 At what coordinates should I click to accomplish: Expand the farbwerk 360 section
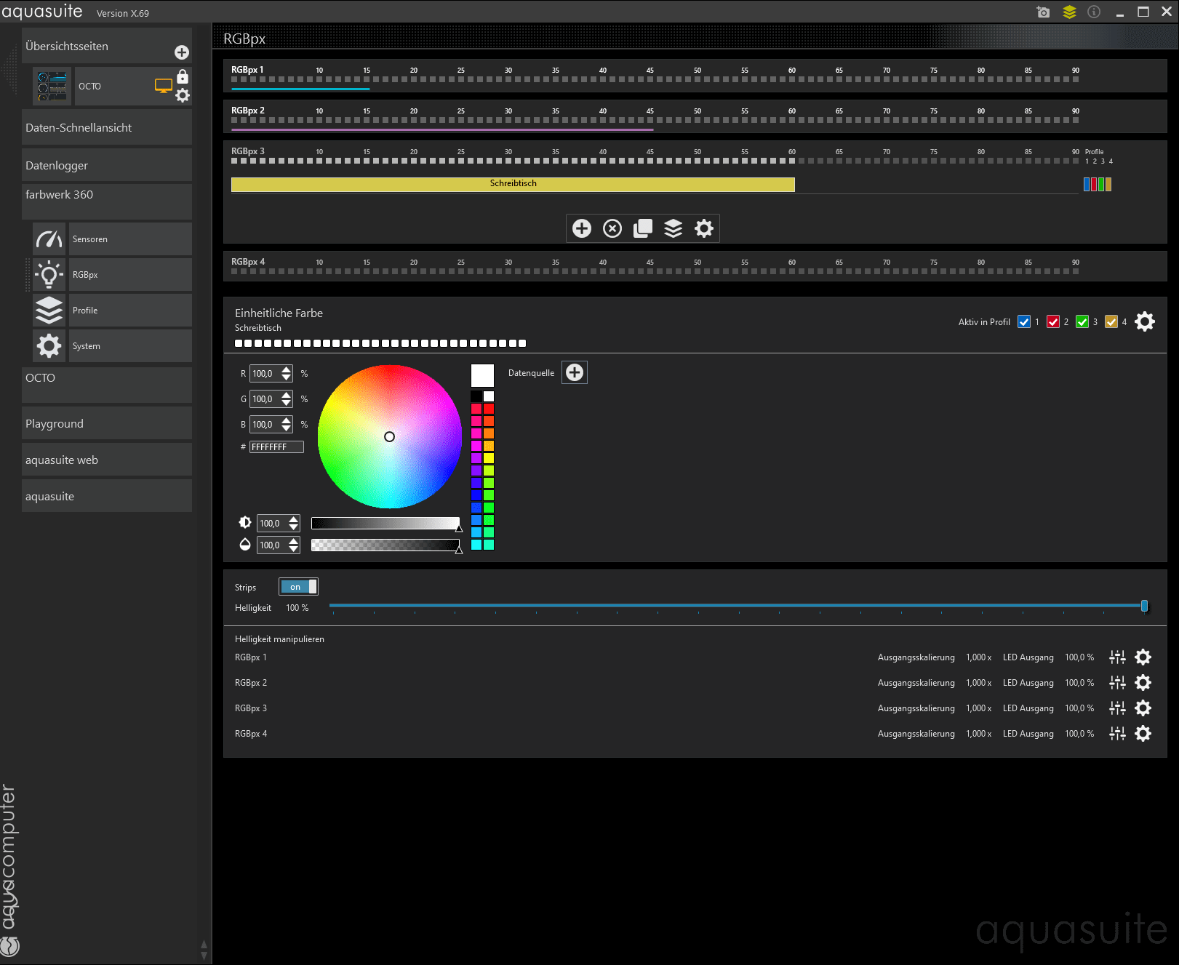click(x=107, y=201)
